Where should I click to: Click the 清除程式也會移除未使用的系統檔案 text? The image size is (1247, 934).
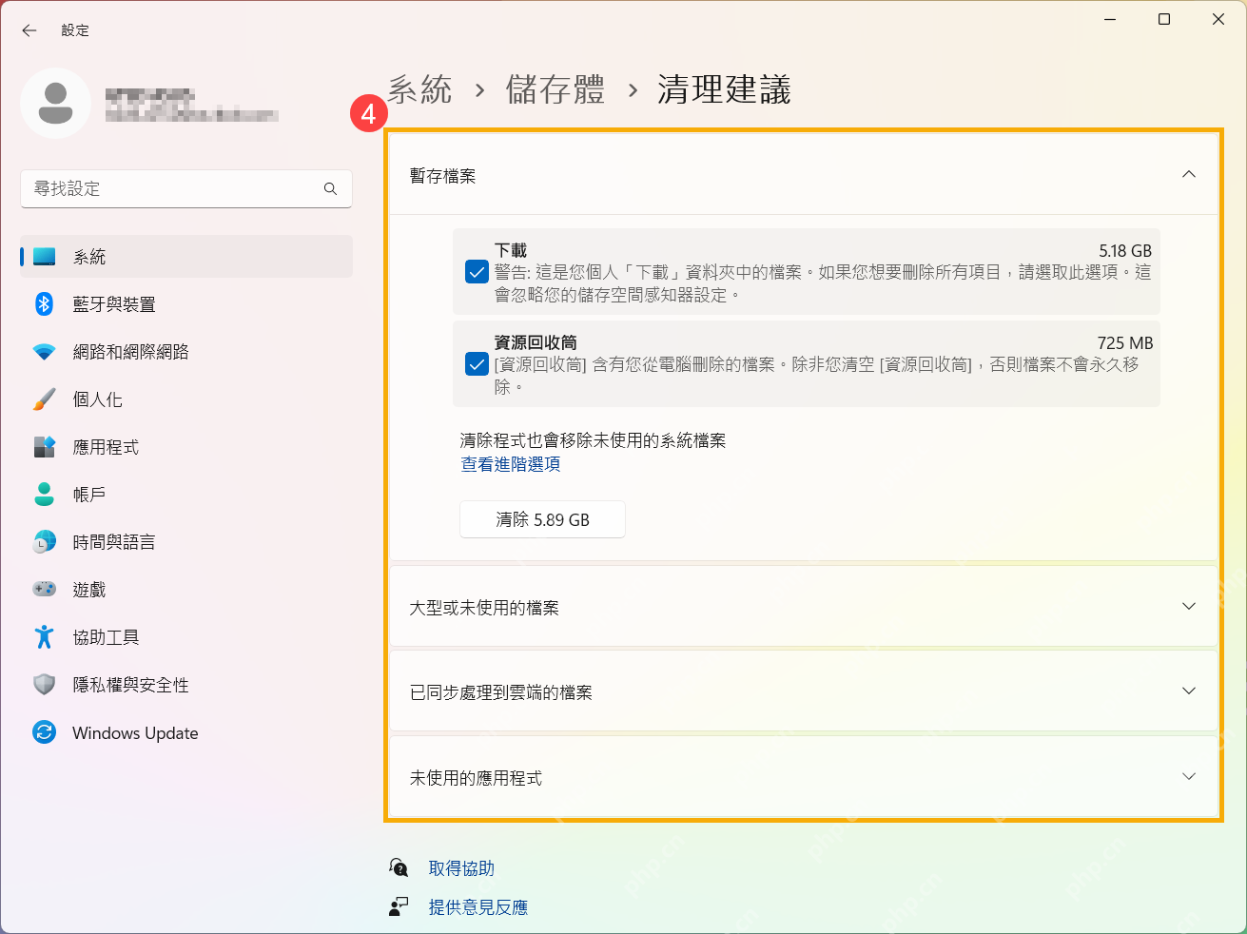[x=593, y=440]
